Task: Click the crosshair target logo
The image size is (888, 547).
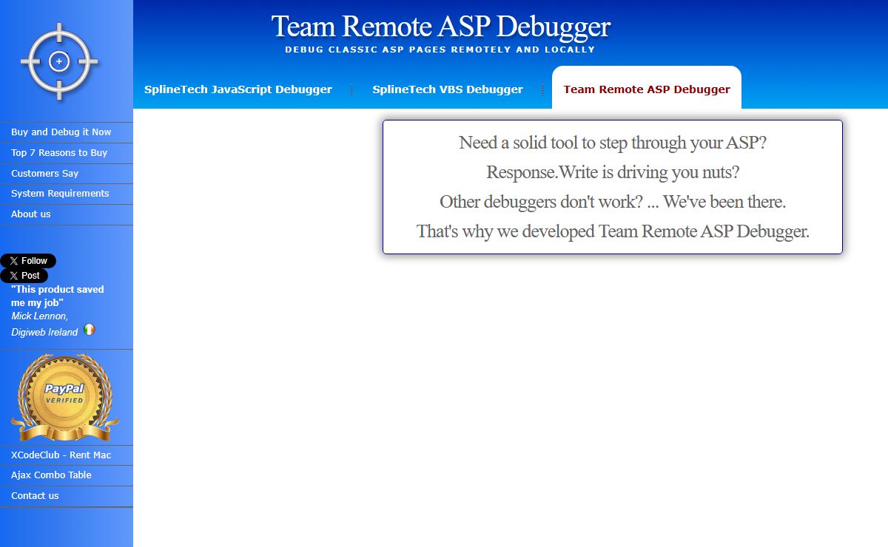Action: [59, 61]
